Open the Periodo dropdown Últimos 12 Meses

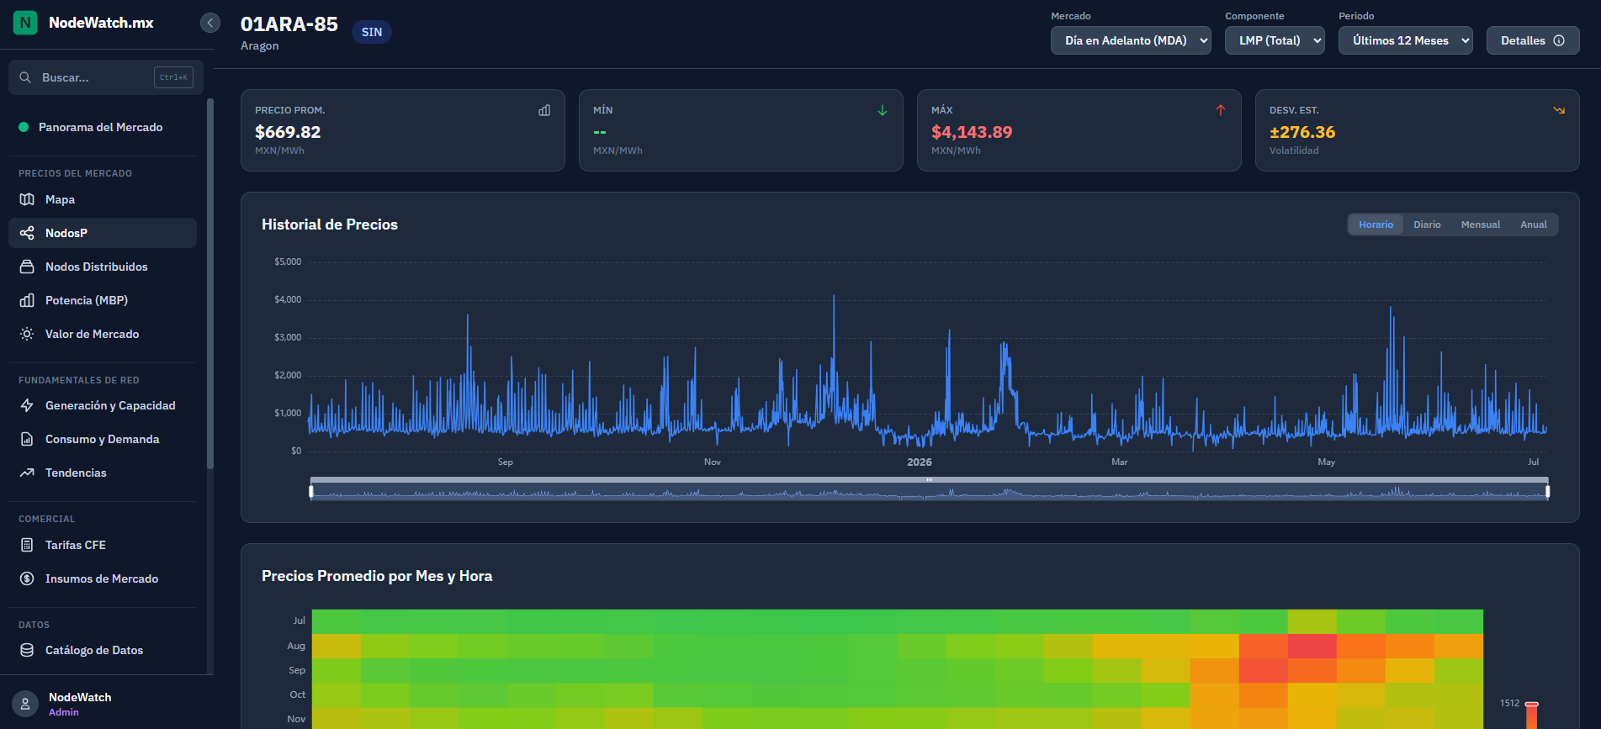coord(1406,40)
